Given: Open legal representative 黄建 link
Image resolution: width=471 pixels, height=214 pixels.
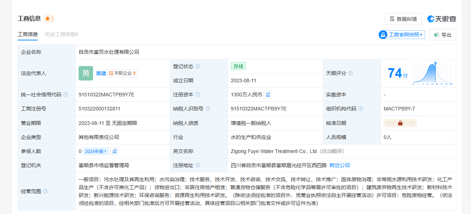Looking at the screenshot, I should tap(101, 73).
